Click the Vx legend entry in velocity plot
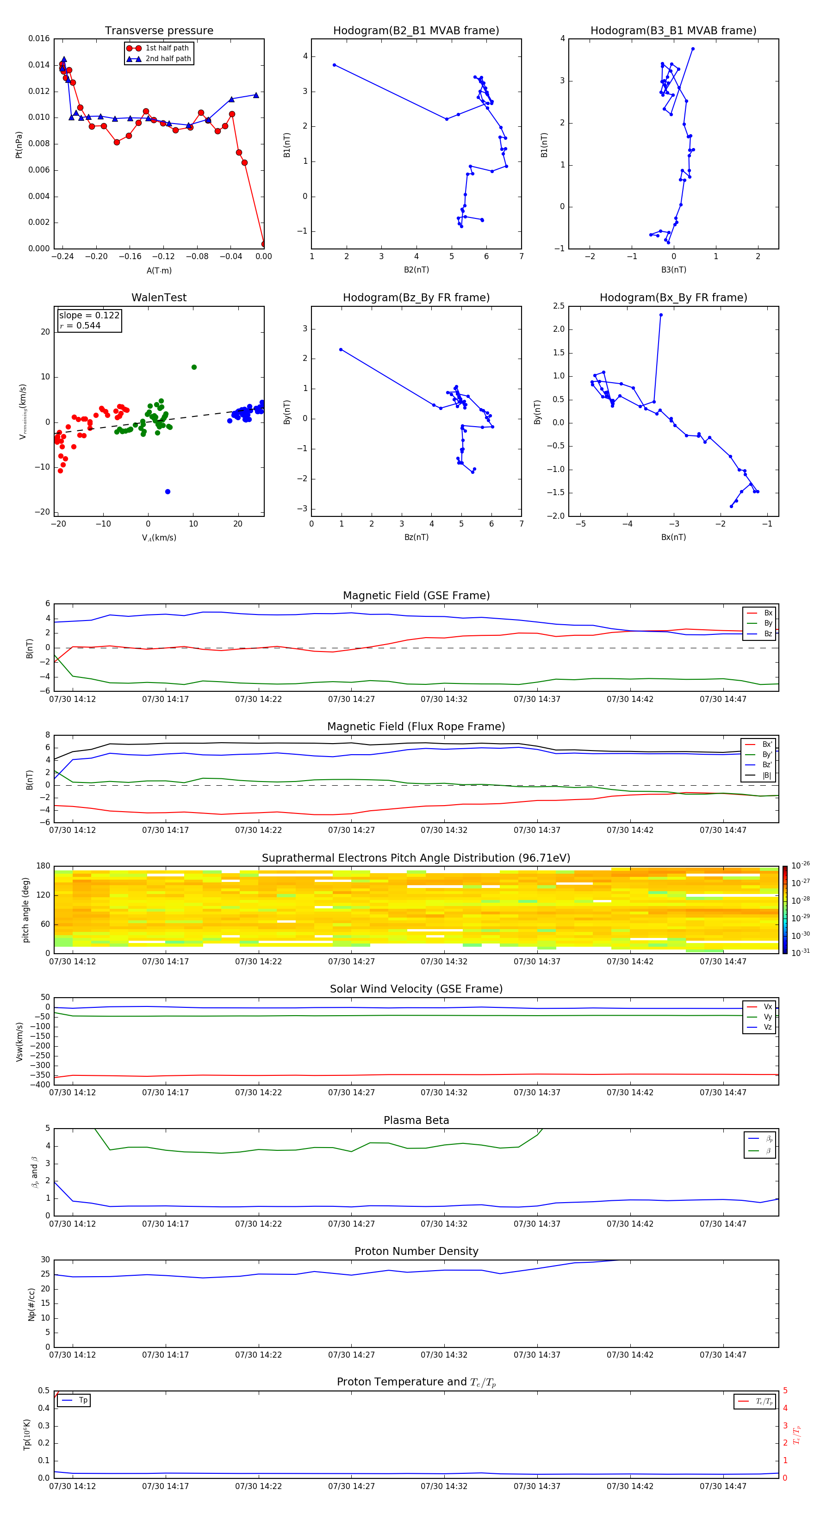Viewport: 833px width, 1527px height. 759,1007
